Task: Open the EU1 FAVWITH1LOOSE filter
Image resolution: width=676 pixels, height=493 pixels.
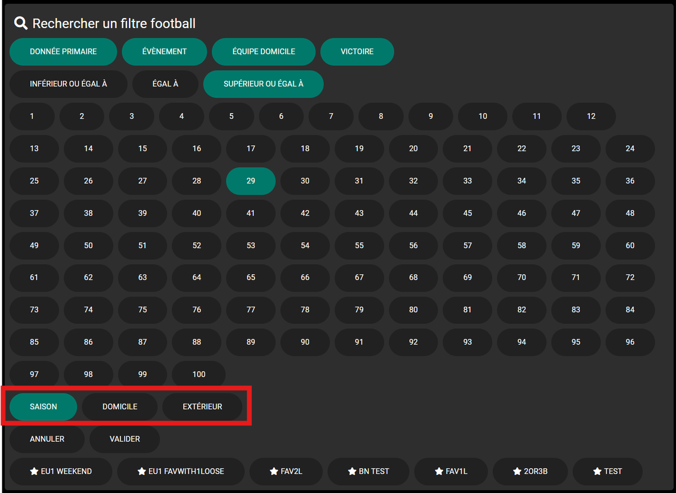Action: (x=180, y=472)
